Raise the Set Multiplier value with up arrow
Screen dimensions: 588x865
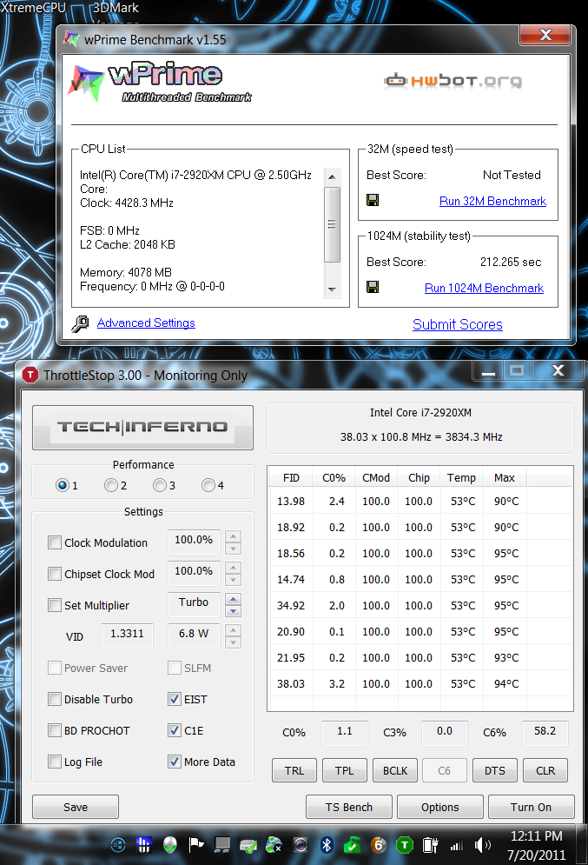click(x=233, y=600)
